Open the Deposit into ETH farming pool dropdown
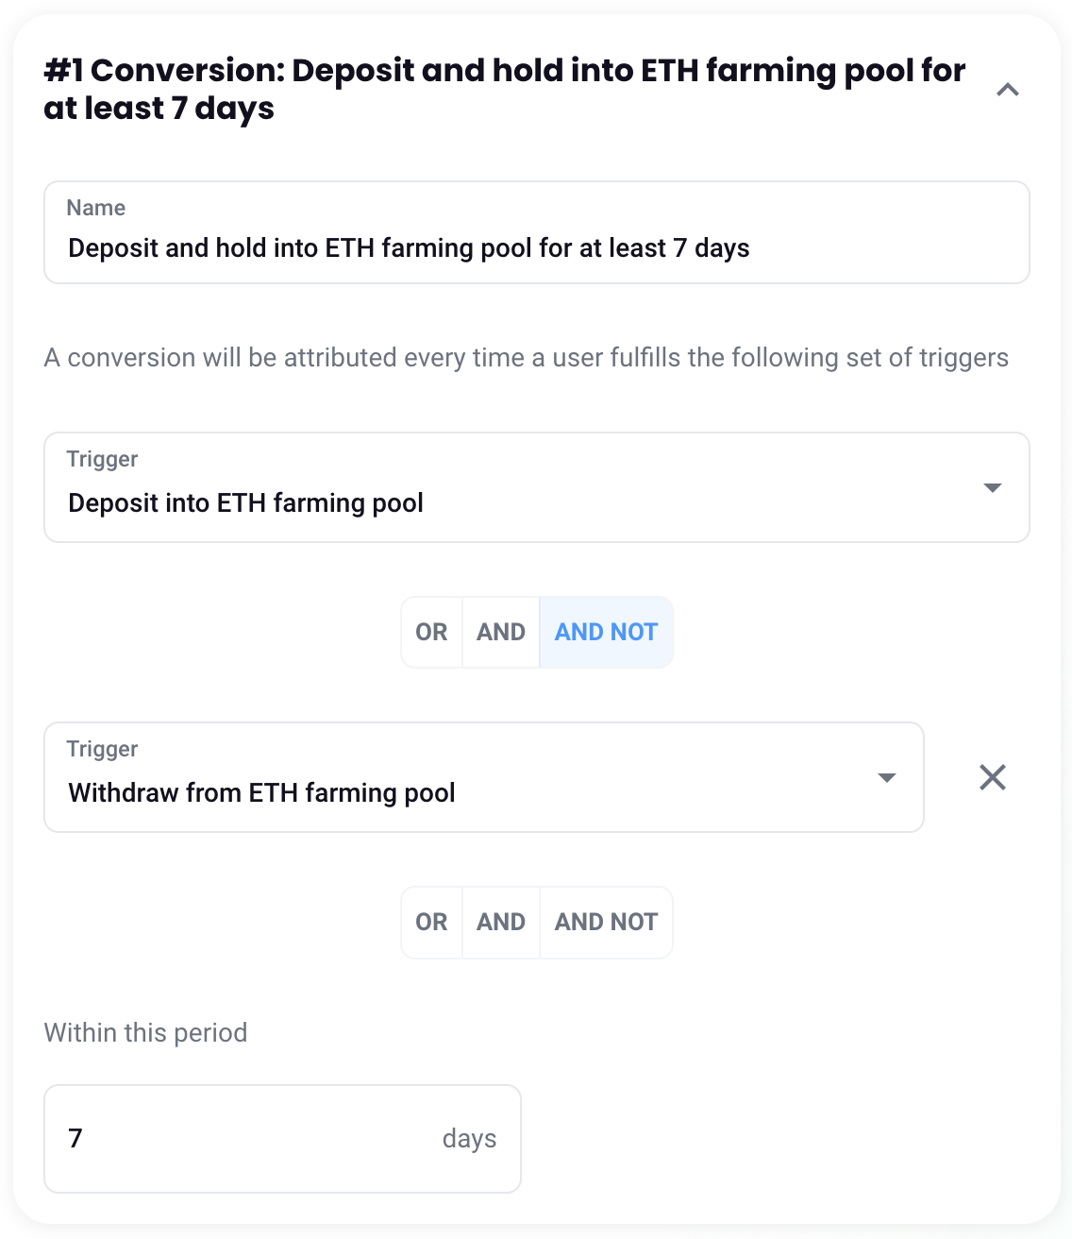The height and width of the screenshot is (1239, 1072). [x=510, y=502]
